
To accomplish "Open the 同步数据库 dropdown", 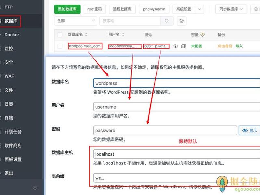I will coord(231,9).
